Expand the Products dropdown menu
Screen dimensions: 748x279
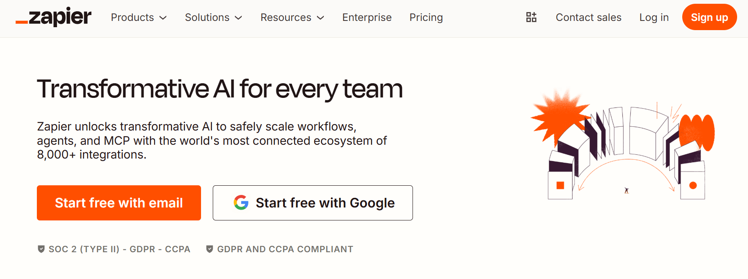[139, 17]
